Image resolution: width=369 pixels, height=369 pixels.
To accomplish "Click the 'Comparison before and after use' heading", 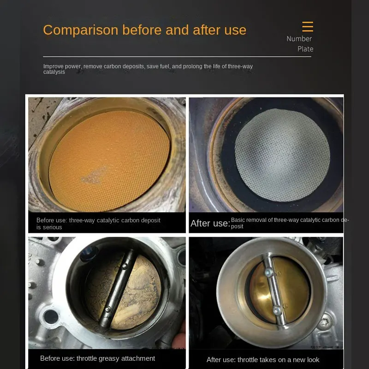I will click(144, 30).
